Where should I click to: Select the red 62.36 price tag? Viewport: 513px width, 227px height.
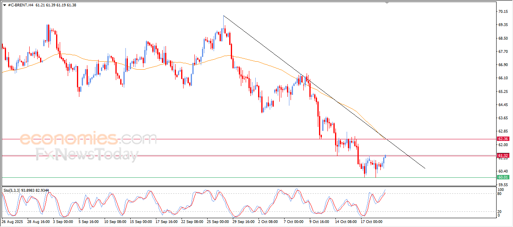tap(503, 139)
